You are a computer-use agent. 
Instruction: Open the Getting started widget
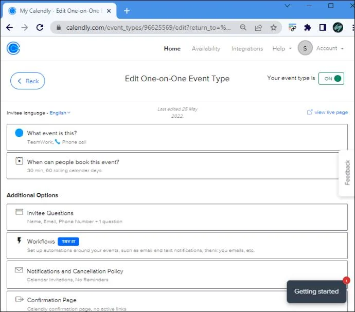[x=316, y=291]
